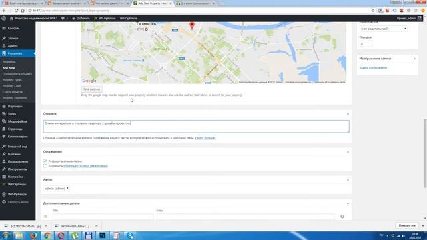Screen dimensions: 427x240
Task: Open Медиафайлы media library item
Action: coord(17,121)
